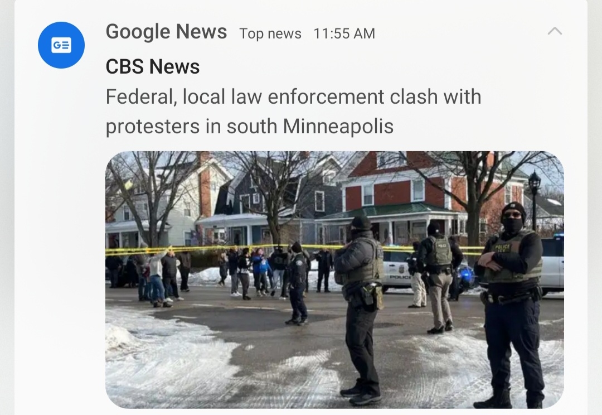Click the black street lamp in the photo

(x=534, y=200)
